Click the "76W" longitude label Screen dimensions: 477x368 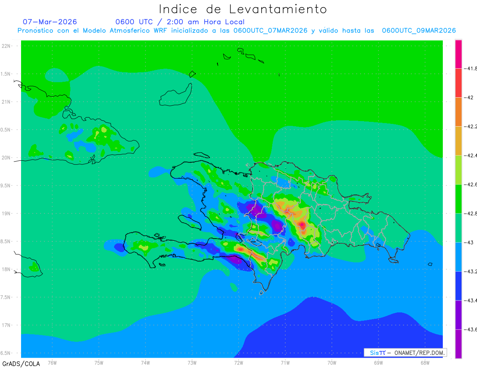coord(52,362)
